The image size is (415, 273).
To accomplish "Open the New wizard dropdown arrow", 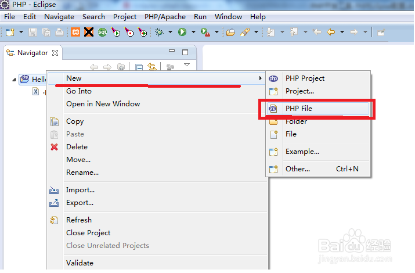I will [x=21, y=33].
